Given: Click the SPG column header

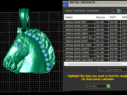Looking at the screenshot, I should [x=124, y=17].
